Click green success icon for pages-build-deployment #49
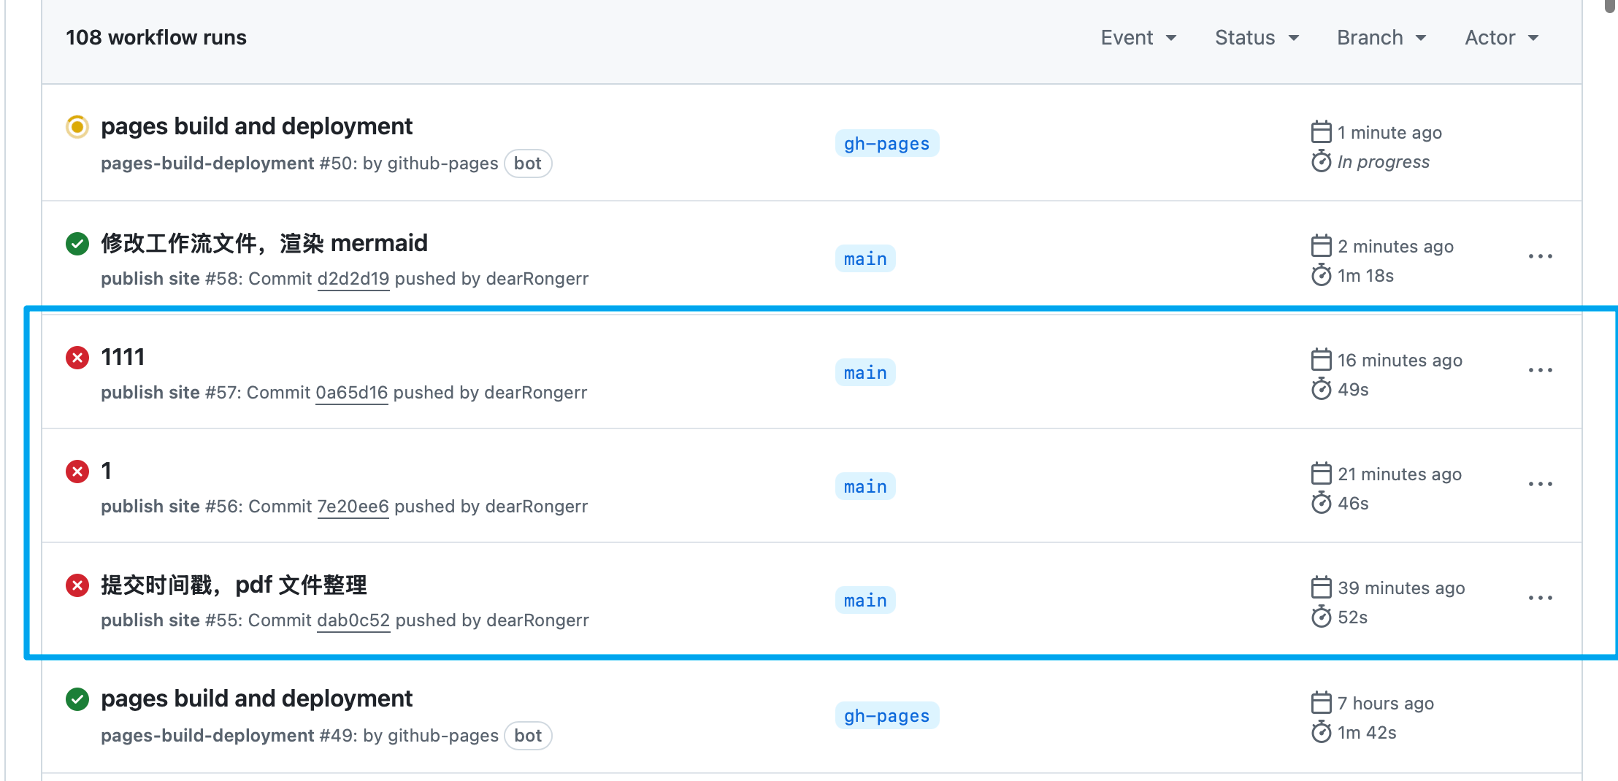Viewport: 1618px width, 781px height. click(x=77, y=699)
